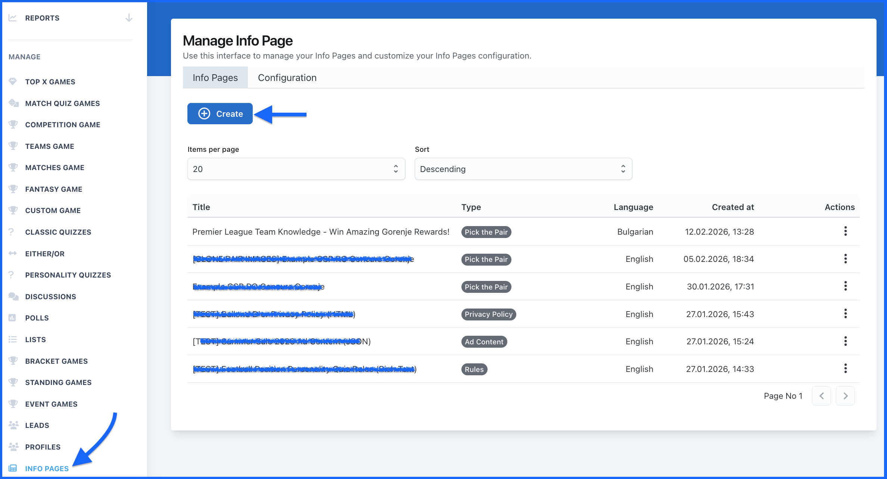Open the Items per page dropdown
Viewport: 887px width, 479px height.
pos(296,169)
